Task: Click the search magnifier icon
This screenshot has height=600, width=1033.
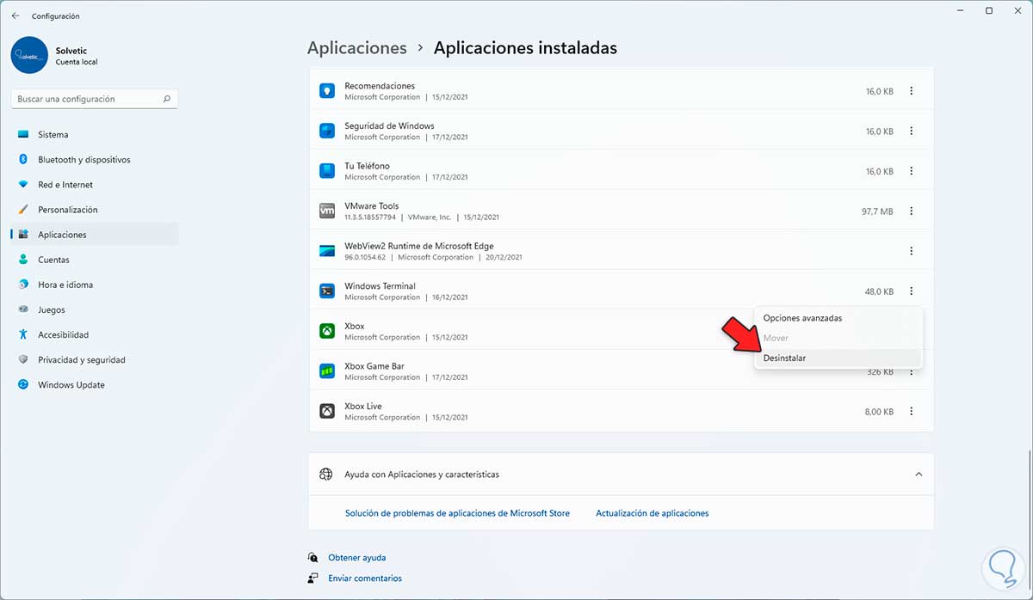Action: click(167, 99)
